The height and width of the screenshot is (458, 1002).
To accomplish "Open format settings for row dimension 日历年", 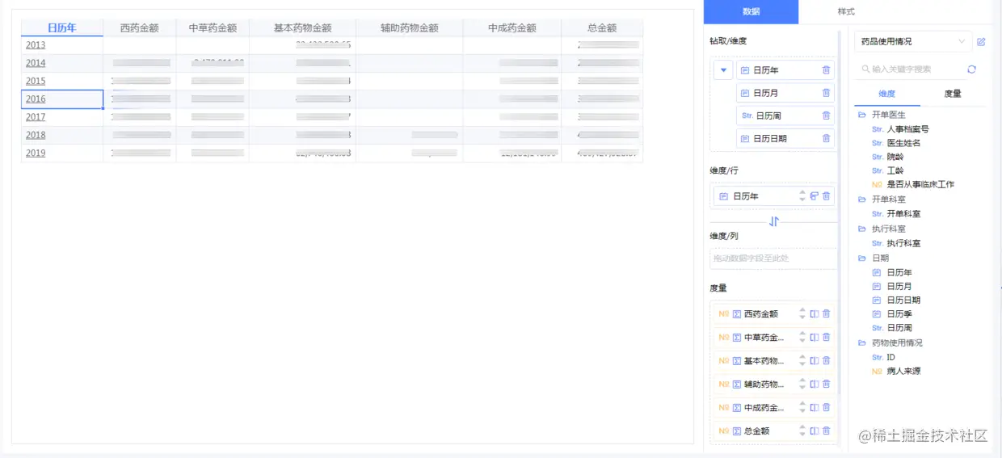I will pos(814,196).
